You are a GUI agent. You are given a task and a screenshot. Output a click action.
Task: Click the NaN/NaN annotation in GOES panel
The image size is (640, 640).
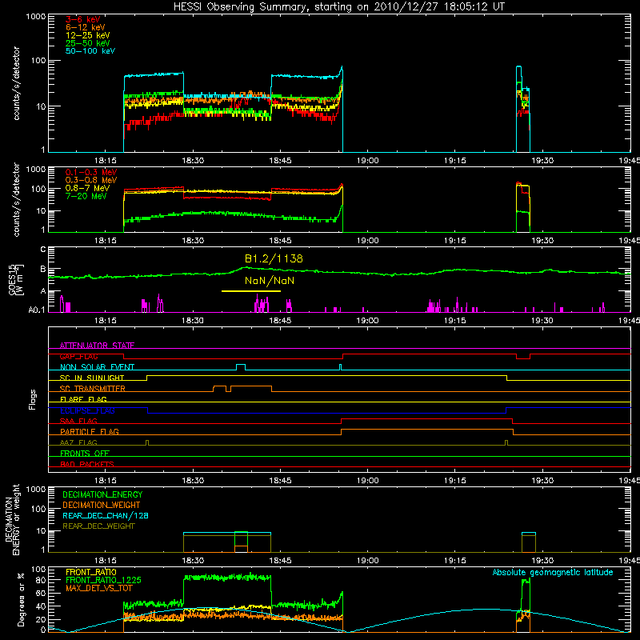270,281
